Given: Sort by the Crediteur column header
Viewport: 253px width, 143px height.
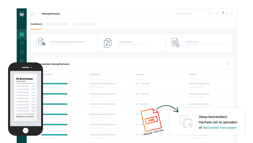Looking at the screenshot, I should click(94, 74).
